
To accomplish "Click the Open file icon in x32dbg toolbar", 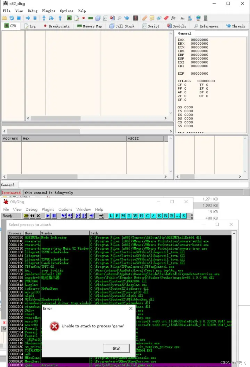I will tap(5, 18).
